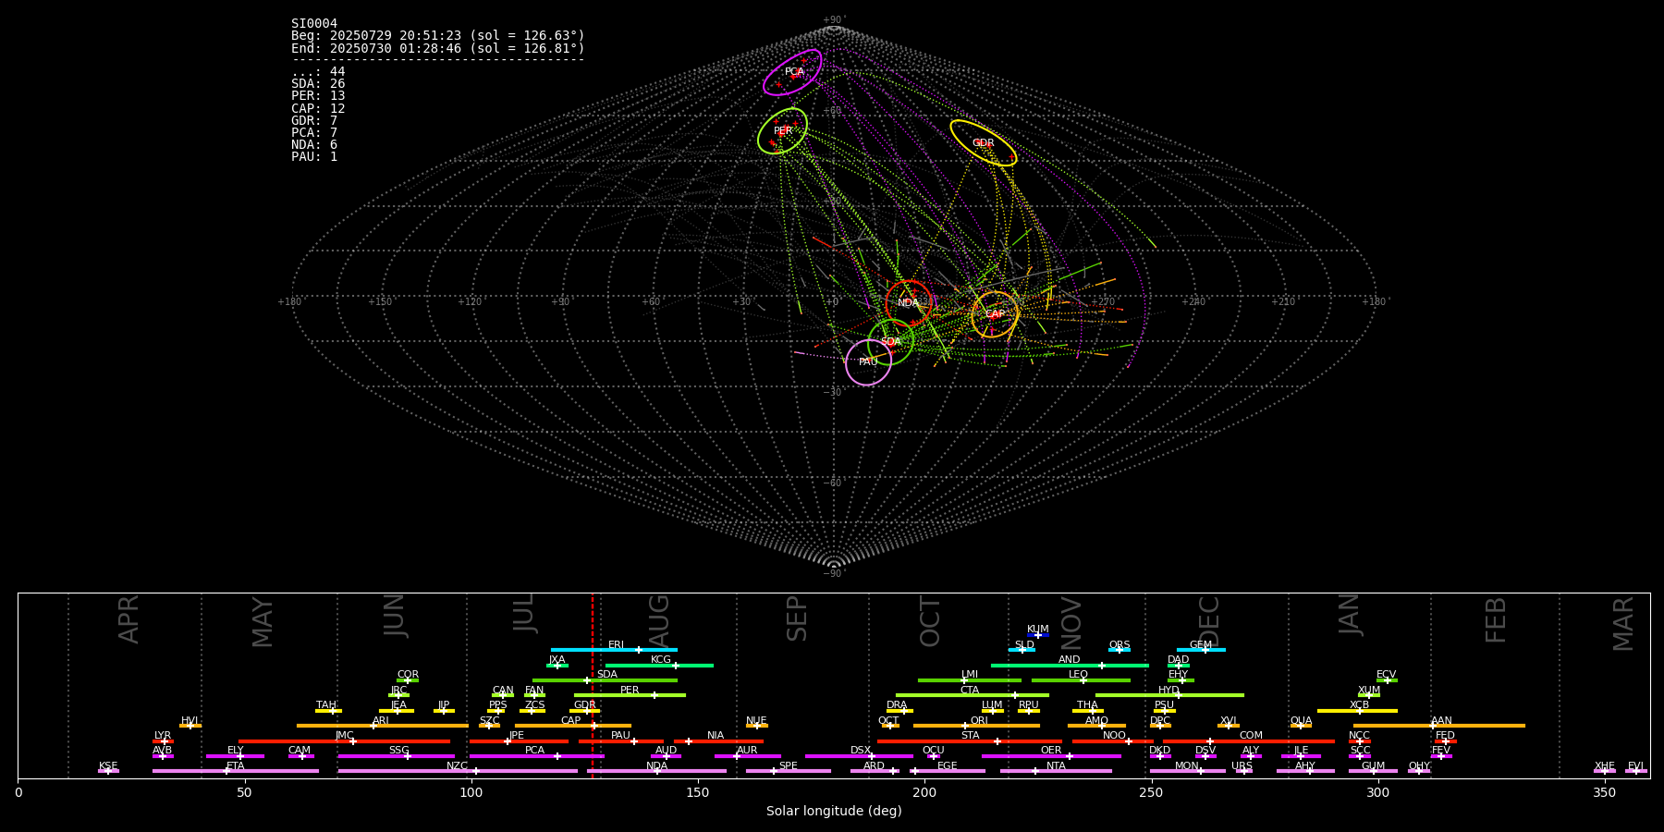Viewport: 1664px width, 832px height.
Task: Click the APR month label
Action: coord(128,619)
